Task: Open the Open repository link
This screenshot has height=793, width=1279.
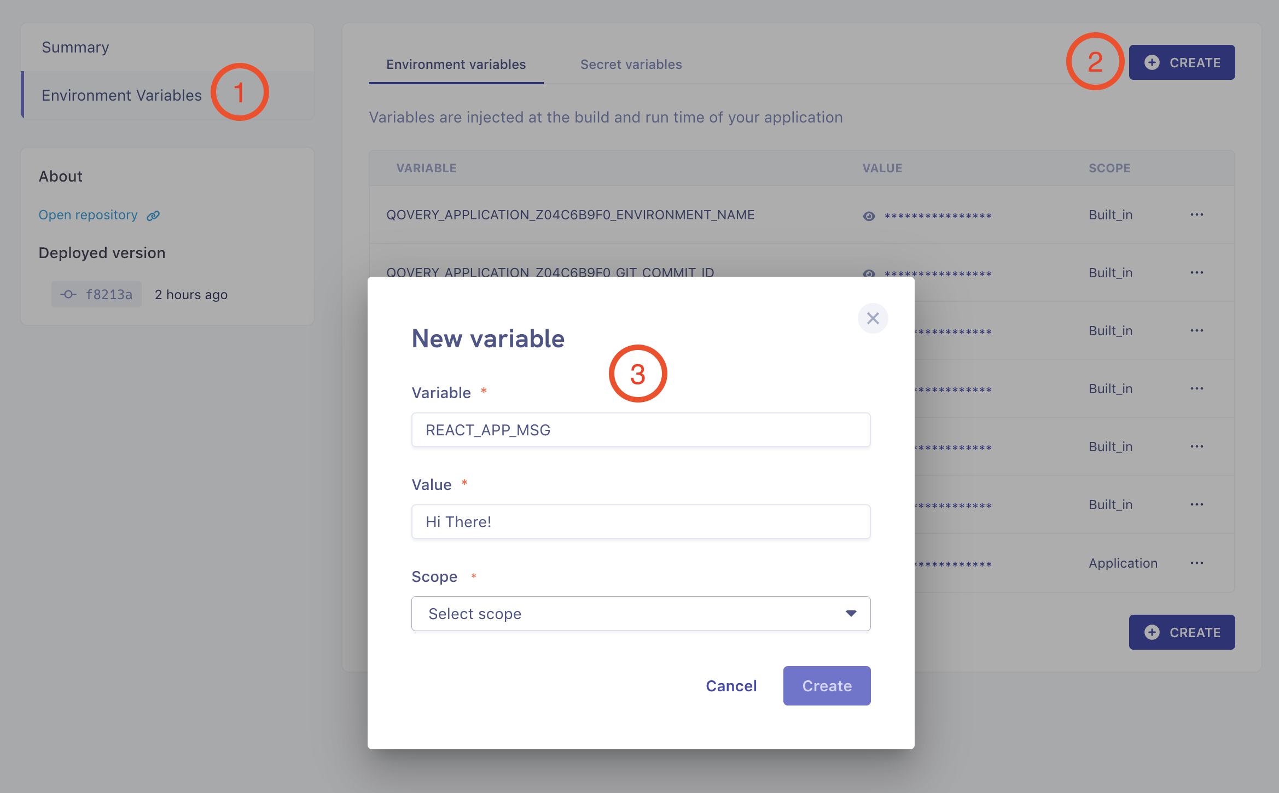Action: (89, 215)
